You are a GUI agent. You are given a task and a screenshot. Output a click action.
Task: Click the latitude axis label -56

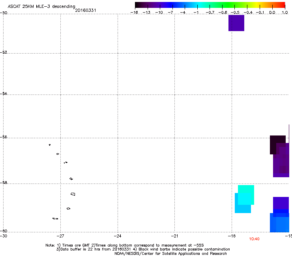[x=4, y=137]
